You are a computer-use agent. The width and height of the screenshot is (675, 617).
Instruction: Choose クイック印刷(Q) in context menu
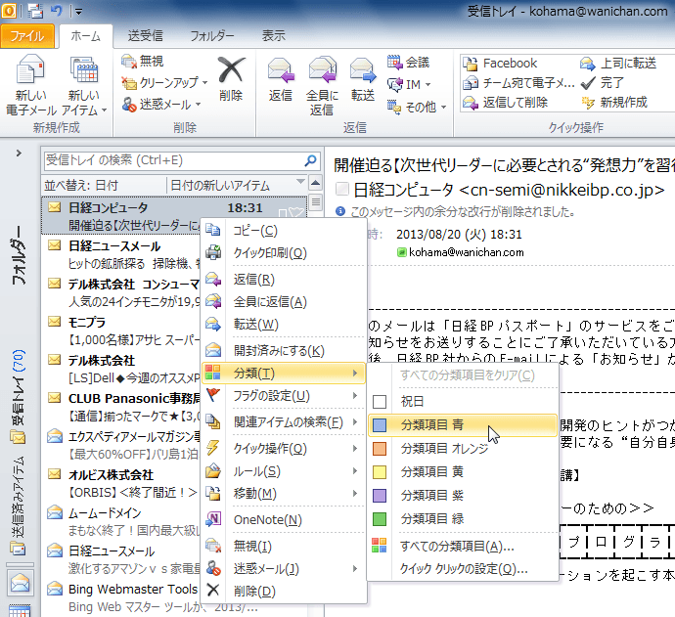[x=284, y=253]
